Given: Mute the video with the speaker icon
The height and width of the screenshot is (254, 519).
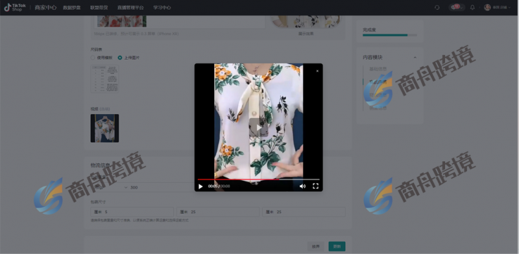Looking at the screenshot, I should pos(302,186).
